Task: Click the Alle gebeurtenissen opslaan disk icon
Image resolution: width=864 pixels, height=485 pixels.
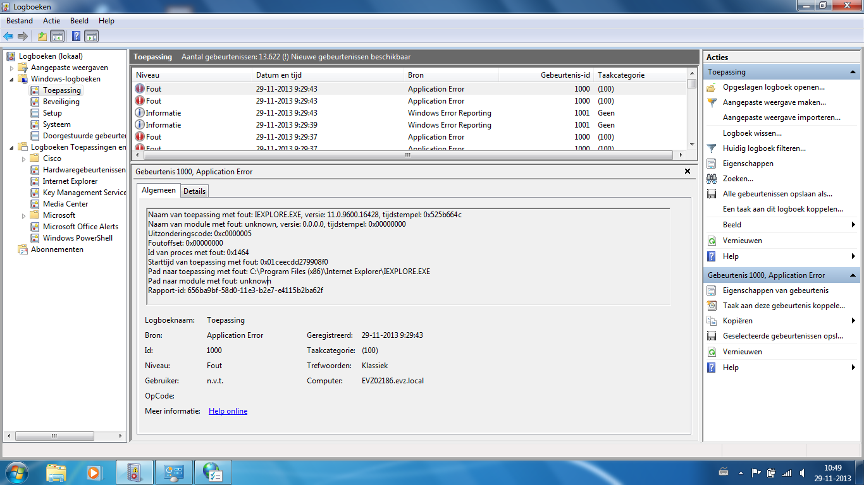Action: [712, 194]
